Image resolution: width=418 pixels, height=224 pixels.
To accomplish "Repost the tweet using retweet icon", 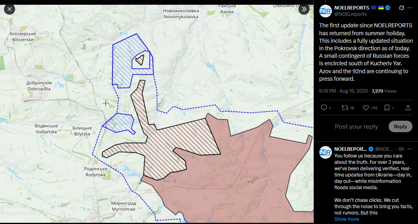I will (x=345, y=108).
